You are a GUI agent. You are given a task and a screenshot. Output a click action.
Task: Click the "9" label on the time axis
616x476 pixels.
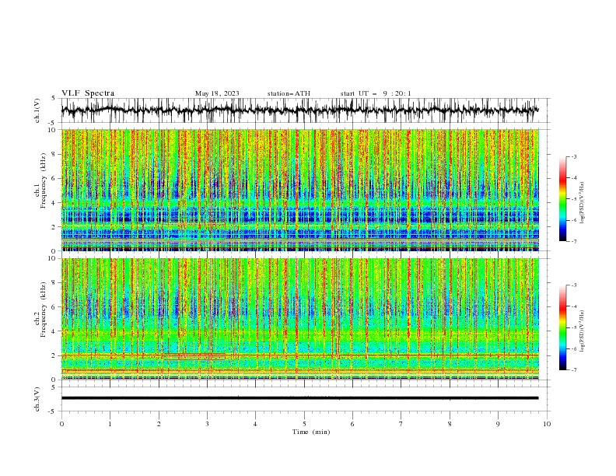pyautogui.click(x=498, y=424)
